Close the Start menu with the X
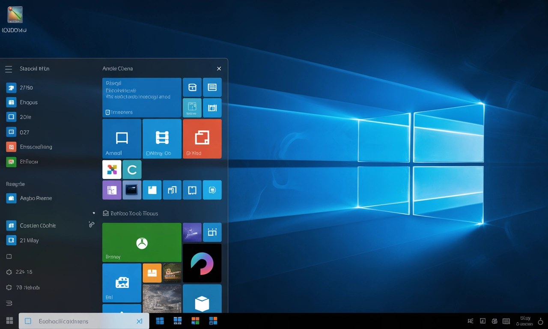The width and height of the screenshot is (548, 329). tap(219, 69)
